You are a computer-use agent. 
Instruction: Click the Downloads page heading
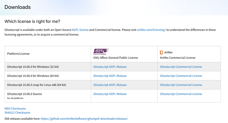click(x=18, y=7)
